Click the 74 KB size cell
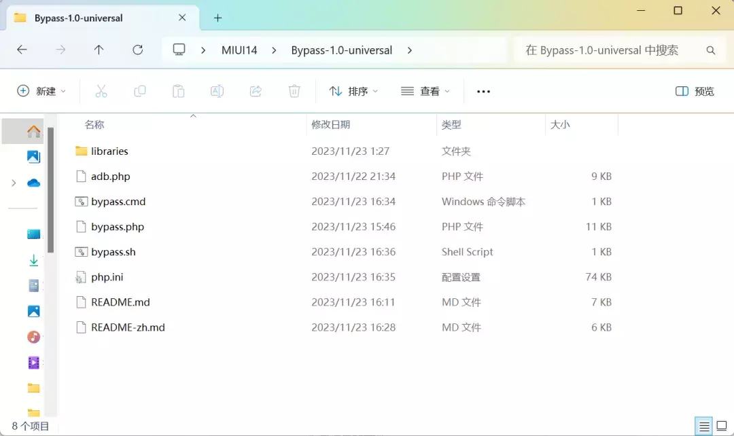The height and width of the screenshot is (436, 734). click(598, 277)
